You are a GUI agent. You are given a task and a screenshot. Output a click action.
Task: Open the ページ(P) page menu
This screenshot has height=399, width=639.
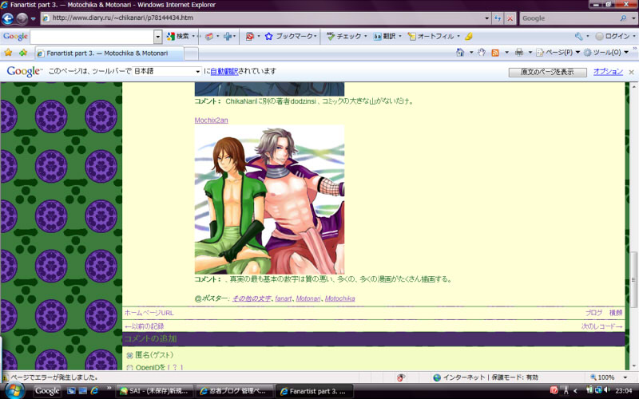(558, 53)
